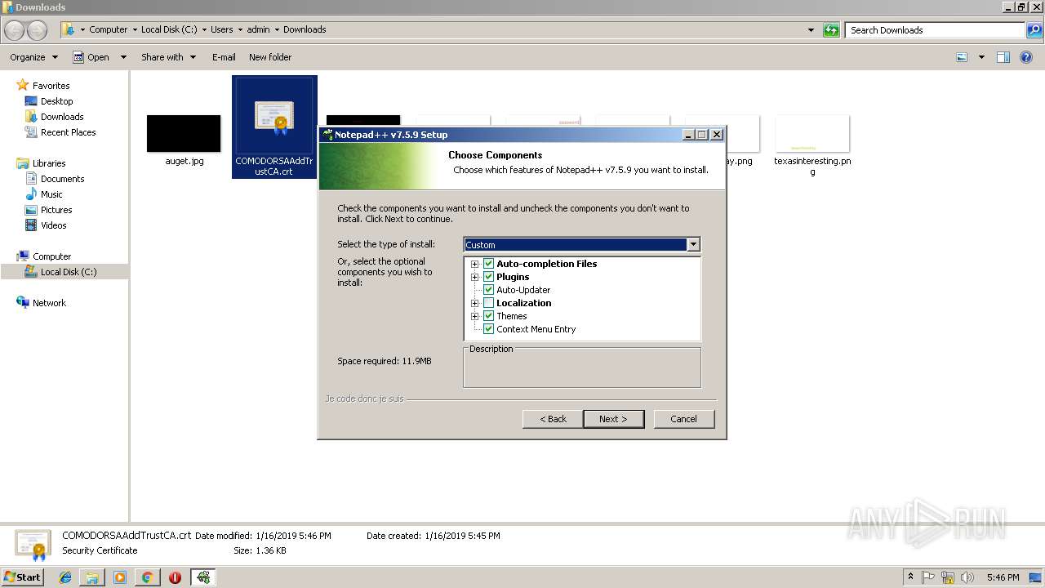Viewport: 1045px width, 588px height.
Task: Create a New folder
Action: pyautogui.click(x=270, y=57)
